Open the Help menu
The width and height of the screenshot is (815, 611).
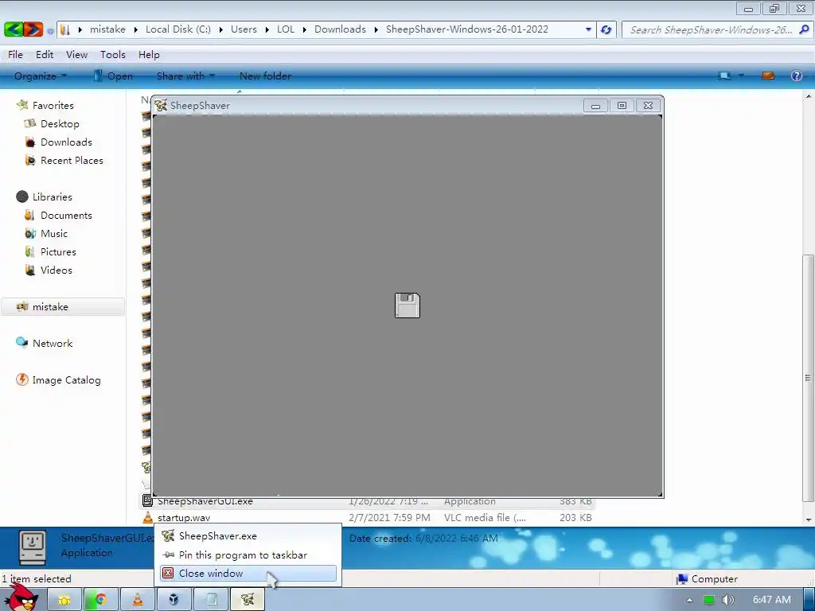pos(149,55)
